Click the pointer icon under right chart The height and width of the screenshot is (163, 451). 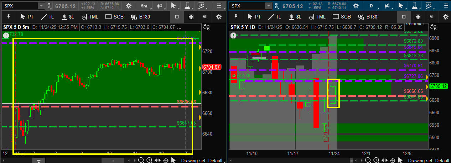point(401,160)
